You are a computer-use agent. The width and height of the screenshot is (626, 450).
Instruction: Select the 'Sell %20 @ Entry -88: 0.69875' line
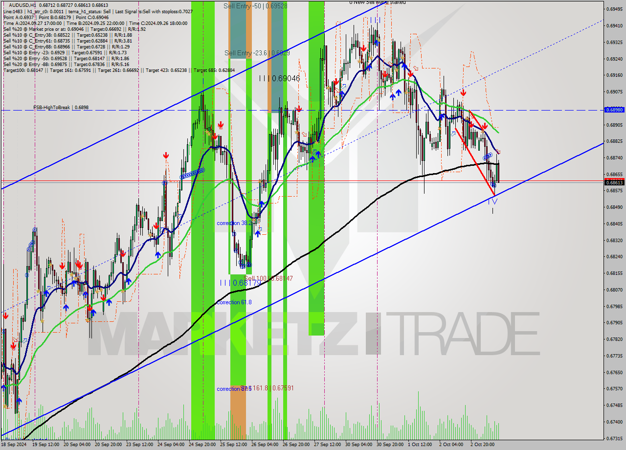pyautogui.click(x=67, y=64)
